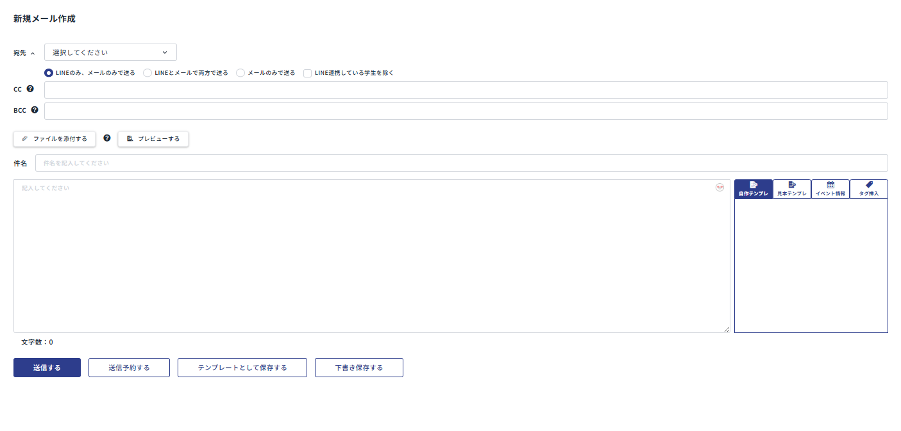The width and height of the screenshot is (901, 431).
Task: Collapse the 宛先 section chevron
Action: point(33,53)
